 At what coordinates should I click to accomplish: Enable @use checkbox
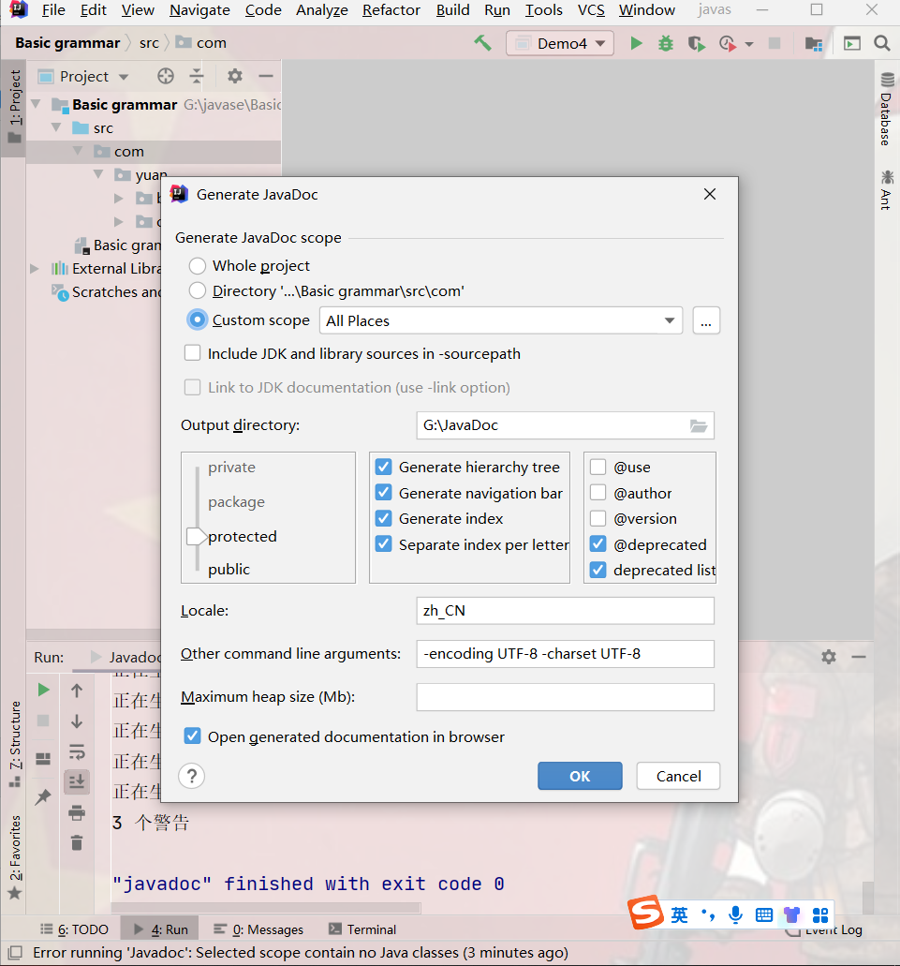[x=598, y=467]
